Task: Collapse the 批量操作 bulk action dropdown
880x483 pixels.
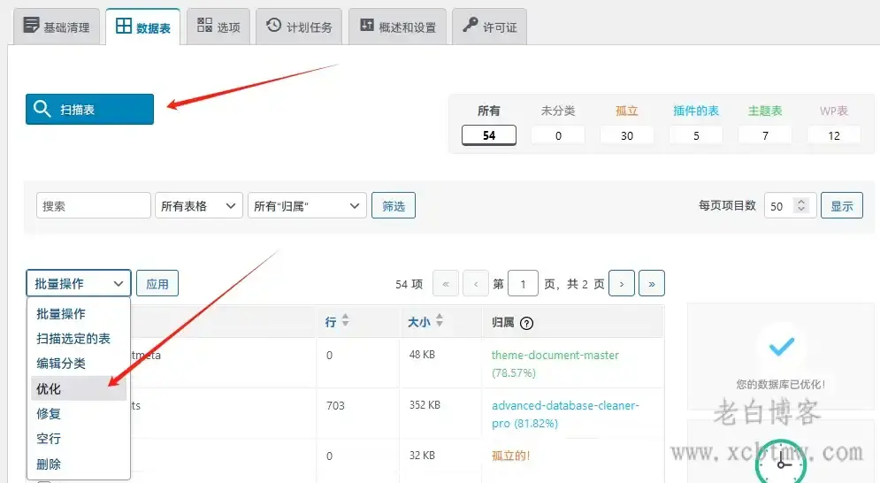Action: (x=79, y=283)
